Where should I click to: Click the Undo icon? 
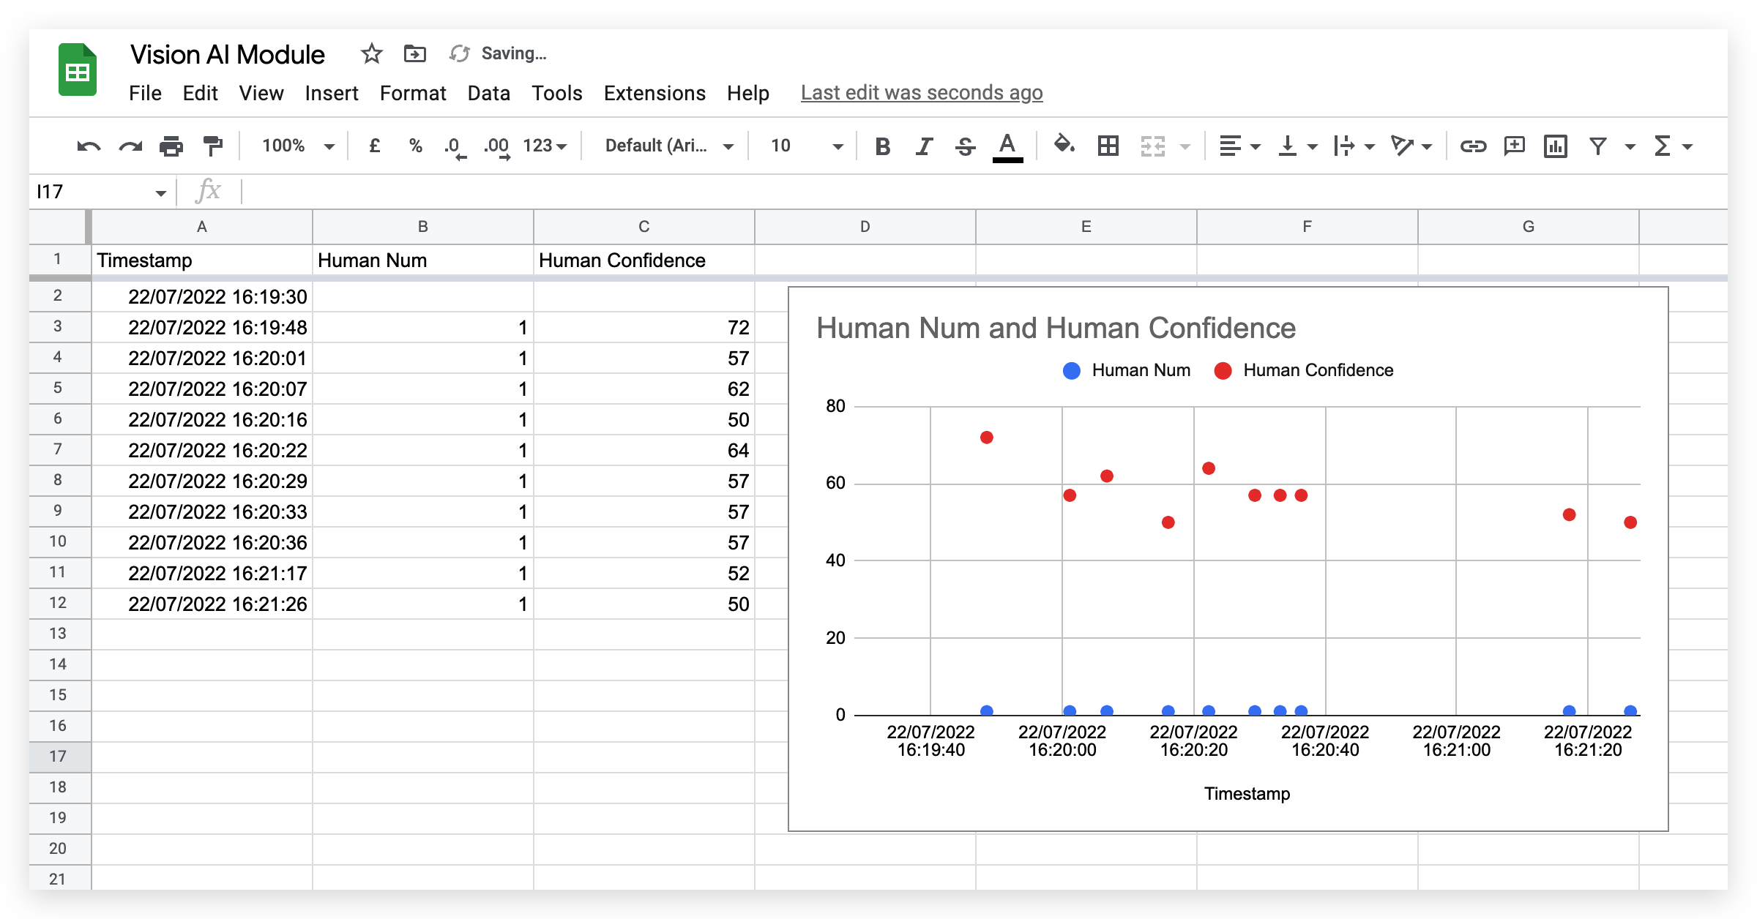(x=89, y=146)
